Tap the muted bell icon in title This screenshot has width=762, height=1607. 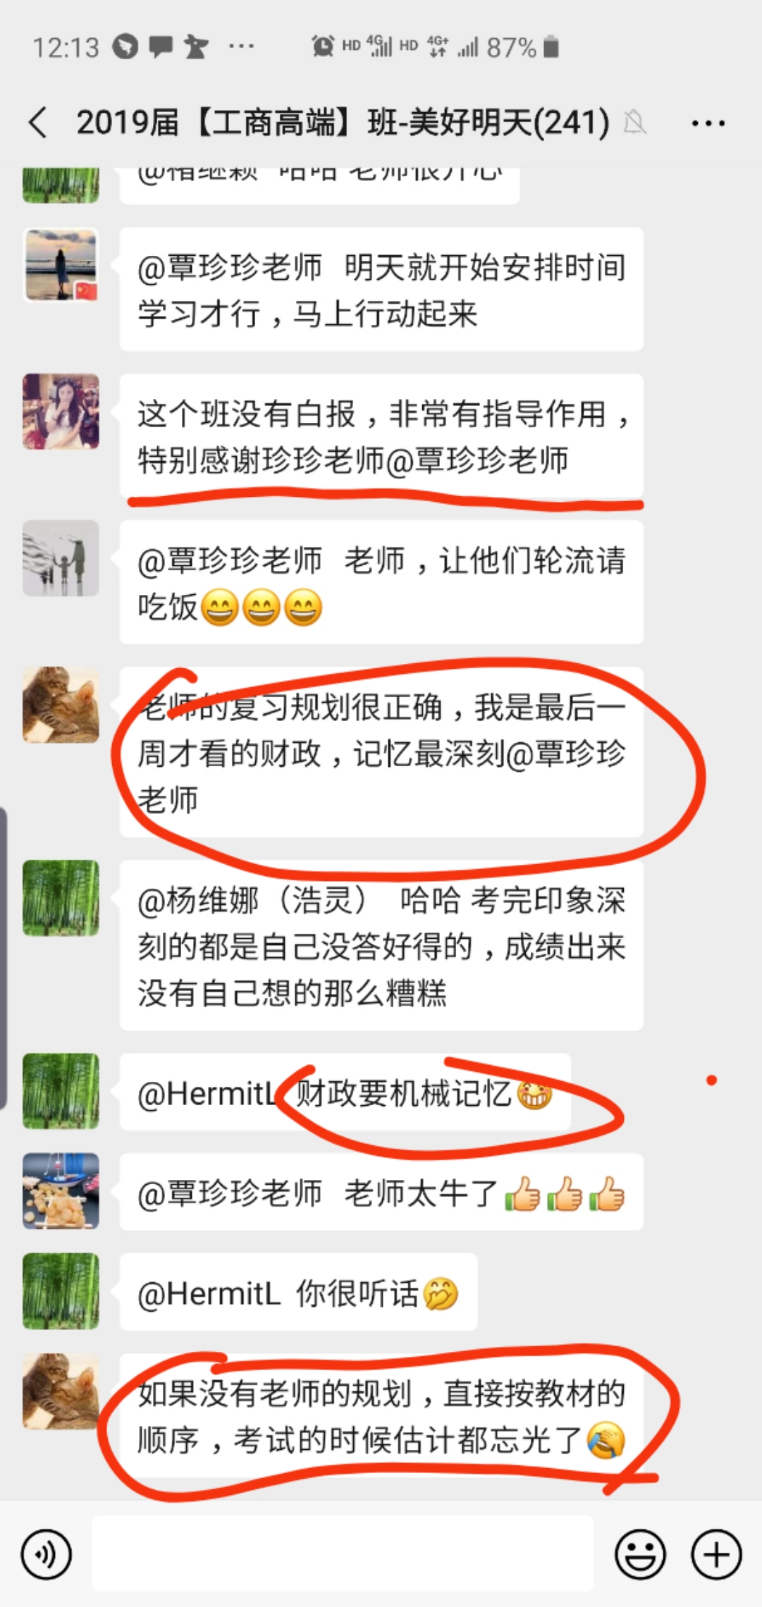[x=634, y=123]
